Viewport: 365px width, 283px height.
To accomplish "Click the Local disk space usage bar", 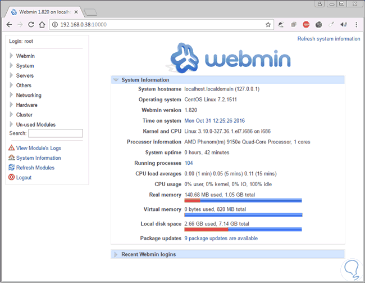I will point(243,230).
